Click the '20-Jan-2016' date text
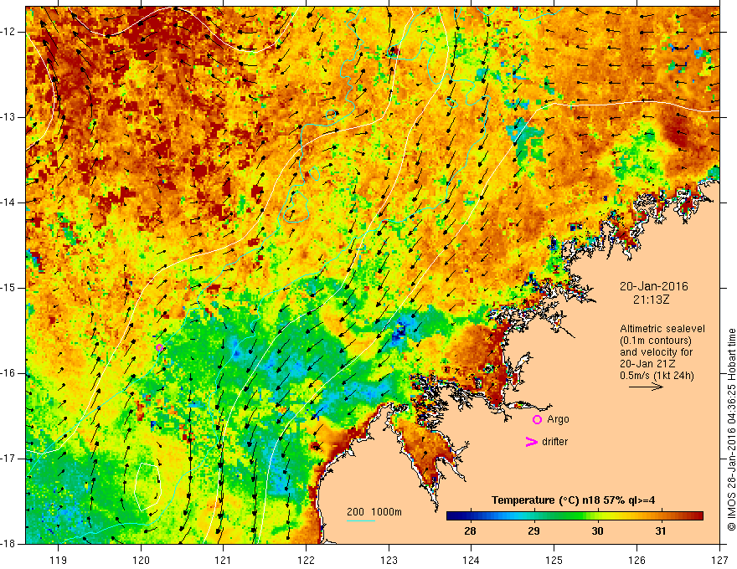Viewport: 737px width, 569px height. (x=654, y=286)
